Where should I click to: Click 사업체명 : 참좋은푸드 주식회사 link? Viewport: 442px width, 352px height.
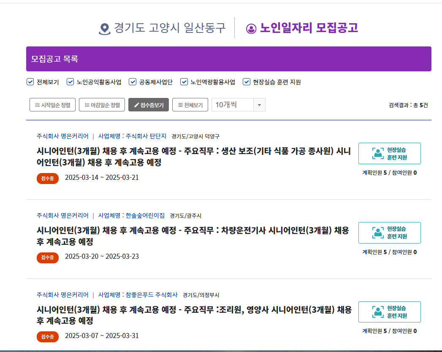(138, 295)
